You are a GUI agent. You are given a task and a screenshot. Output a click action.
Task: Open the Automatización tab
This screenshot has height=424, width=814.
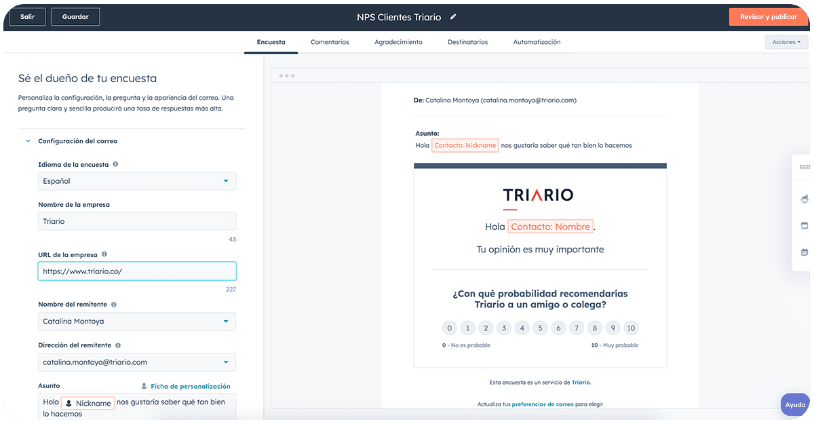coord(537,42)
